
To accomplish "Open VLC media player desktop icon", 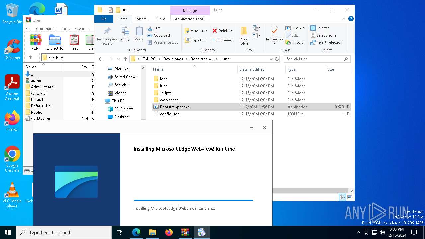I will 12,195.
